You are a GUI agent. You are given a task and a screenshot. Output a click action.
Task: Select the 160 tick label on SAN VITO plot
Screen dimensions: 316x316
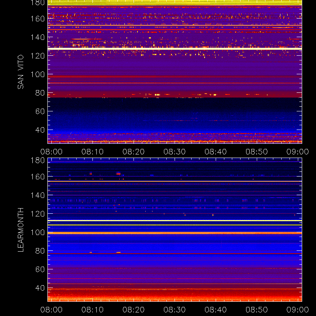pos(38,19)
